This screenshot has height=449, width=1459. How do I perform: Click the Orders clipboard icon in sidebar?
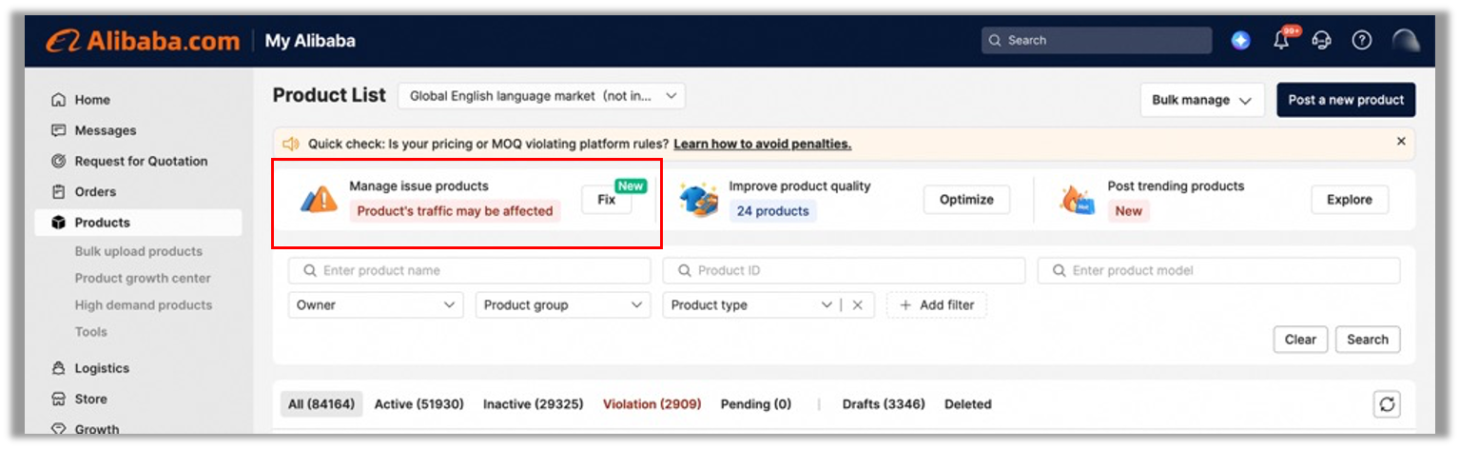[x=59, y=191]
